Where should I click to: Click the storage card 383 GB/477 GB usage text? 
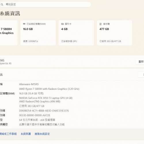[x=110, y=41]
